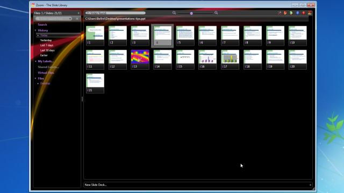The image size is (344, 193).
Task: Open the Shared Labels link
Action: [48, 67]
